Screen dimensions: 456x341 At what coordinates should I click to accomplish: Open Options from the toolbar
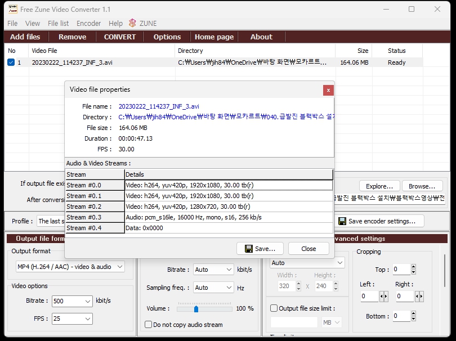pos(167,37)
